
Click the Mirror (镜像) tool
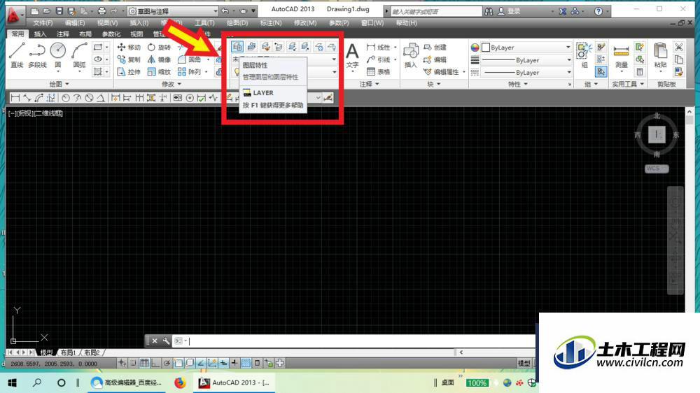pos(159,59)
